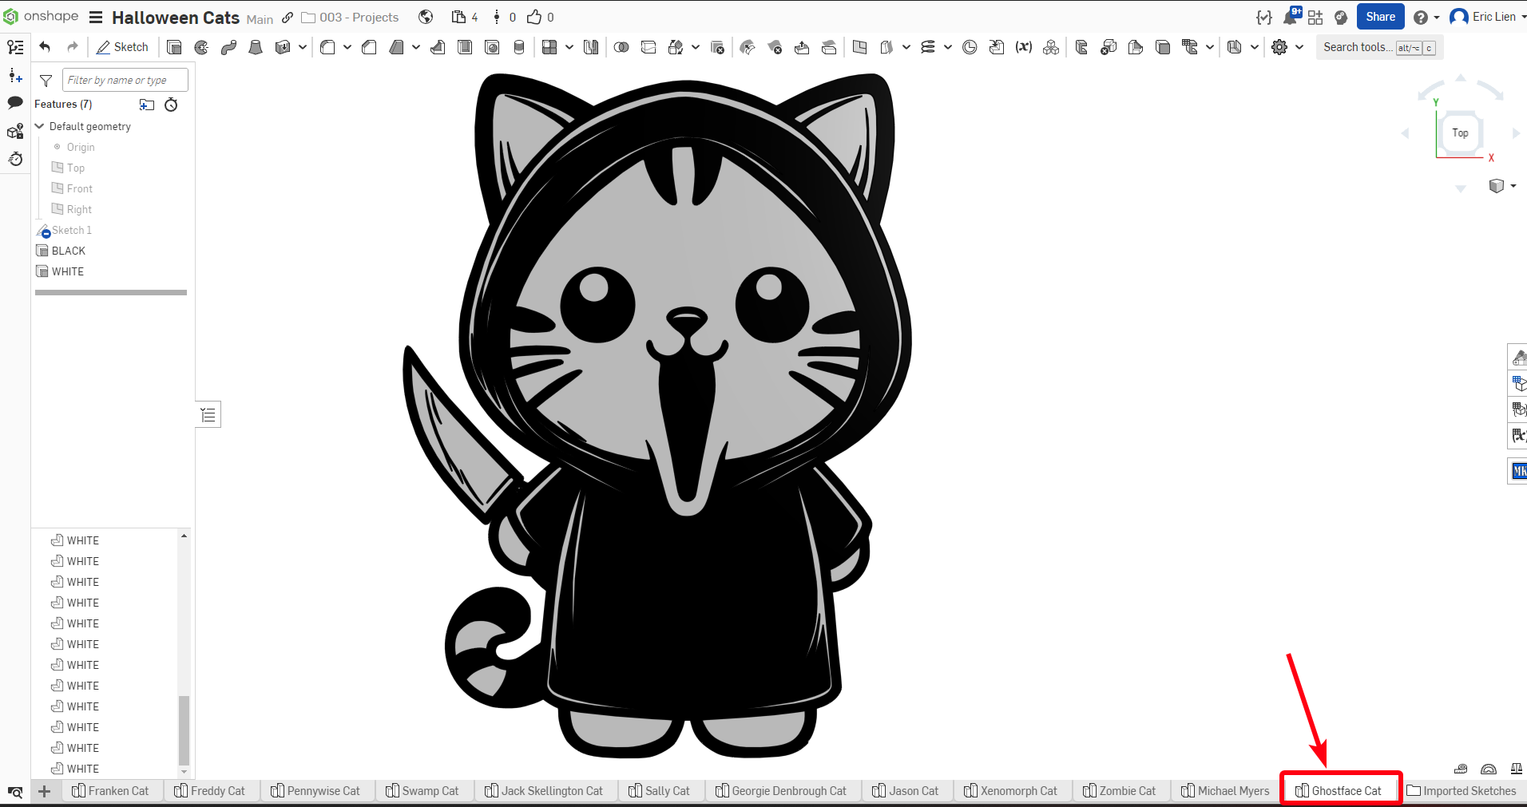Toggle the comments panel in left sidebar
Viewport: 1527px width, 807px height.
[x=15, y=102]
